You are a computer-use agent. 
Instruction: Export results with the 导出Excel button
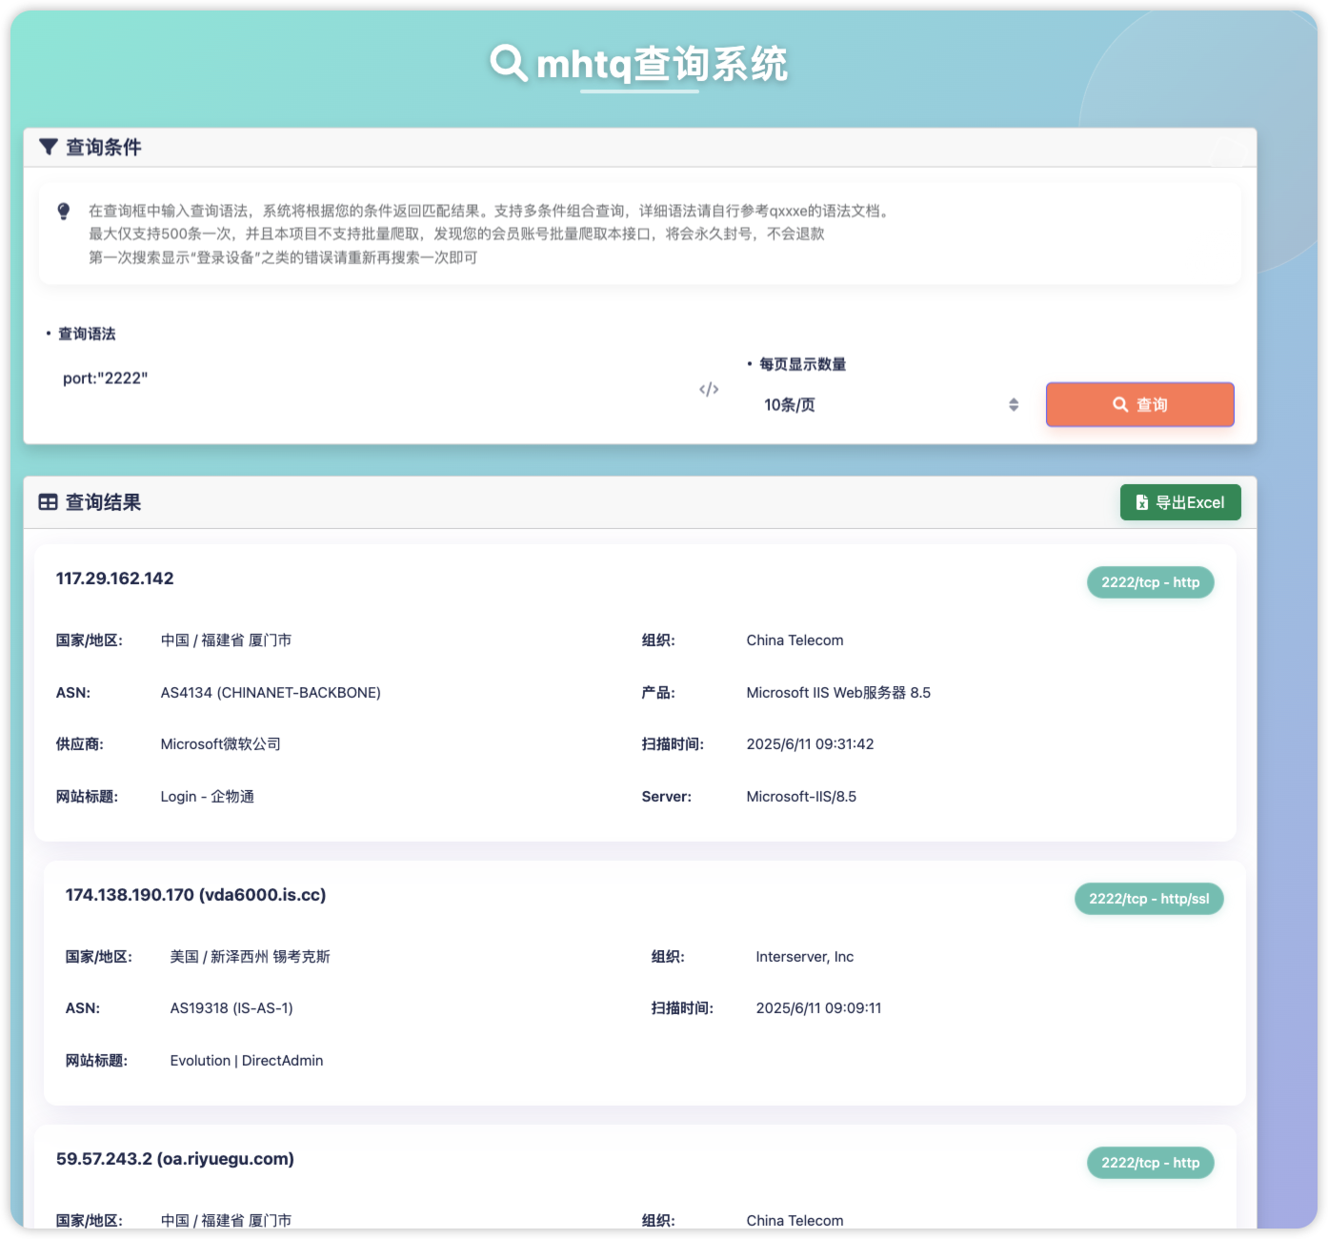click(x=1179, y=502)
